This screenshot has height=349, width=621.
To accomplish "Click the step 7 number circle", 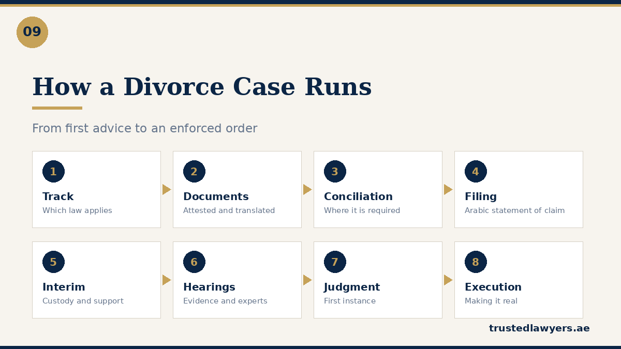I will (335, 262).
